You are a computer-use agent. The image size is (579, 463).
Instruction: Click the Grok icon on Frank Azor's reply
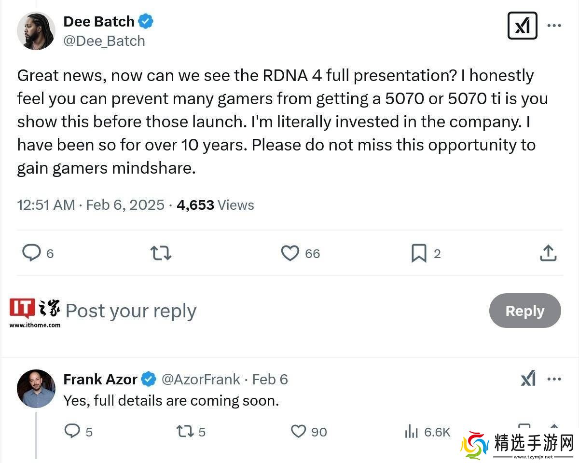pyautogui.click(x=528, y=379)
